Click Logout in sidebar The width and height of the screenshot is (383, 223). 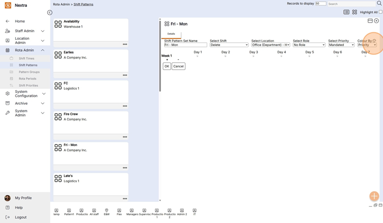(x=20, y=217)
